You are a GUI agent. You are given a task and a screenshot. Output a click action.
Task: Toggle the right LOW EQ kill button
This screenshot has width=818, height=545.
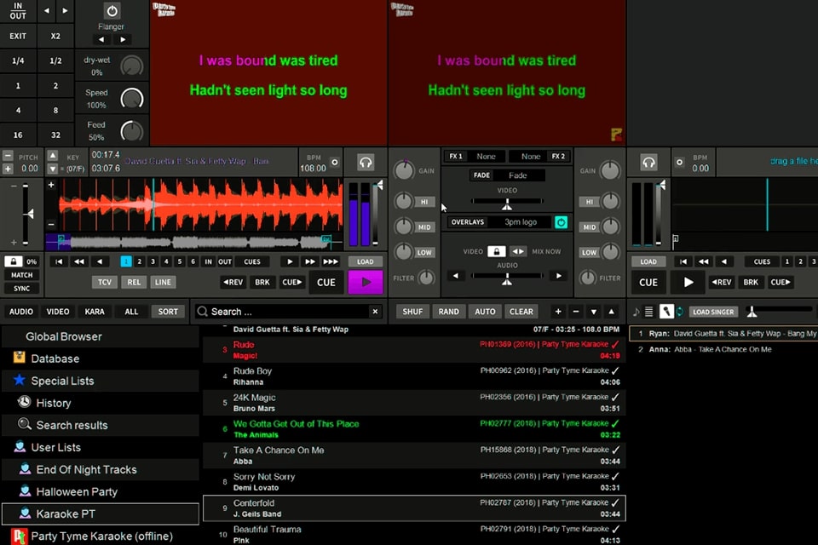pos(589,252)
